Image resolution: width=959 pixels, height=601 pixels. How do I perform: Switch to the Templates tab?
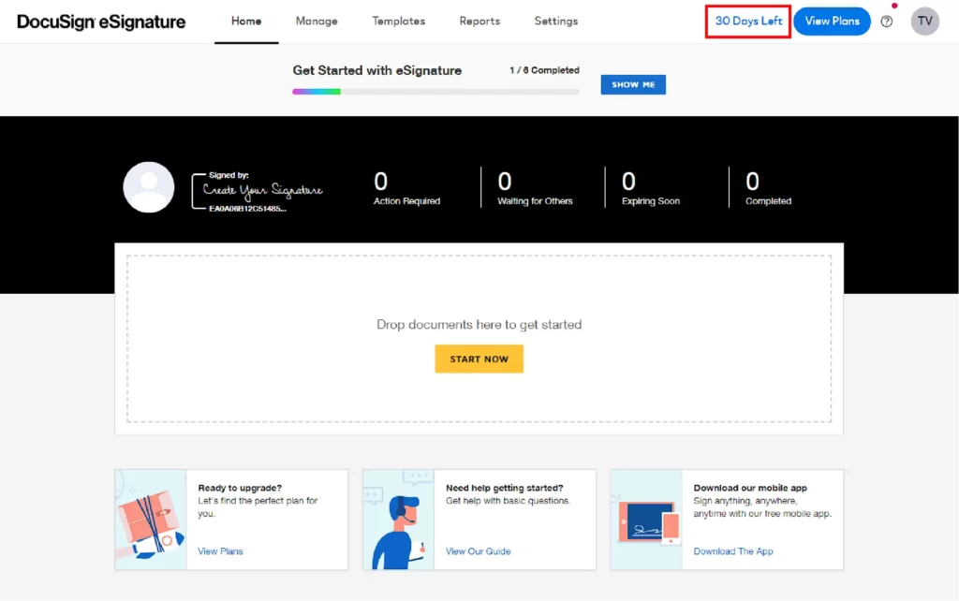click(399, 22)
